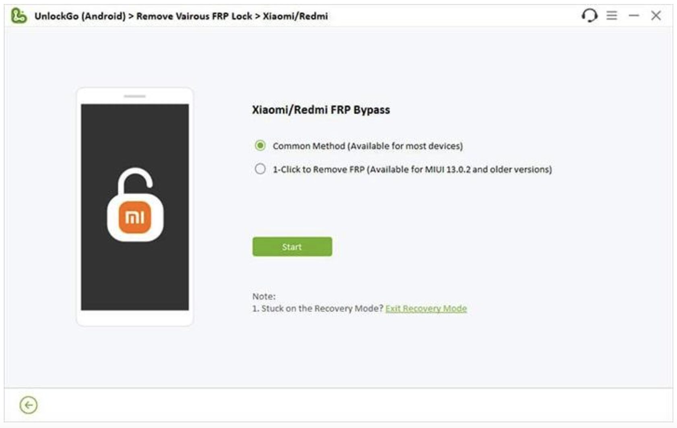
Task: Select the Common Method radio button
Action: (260, 145)
